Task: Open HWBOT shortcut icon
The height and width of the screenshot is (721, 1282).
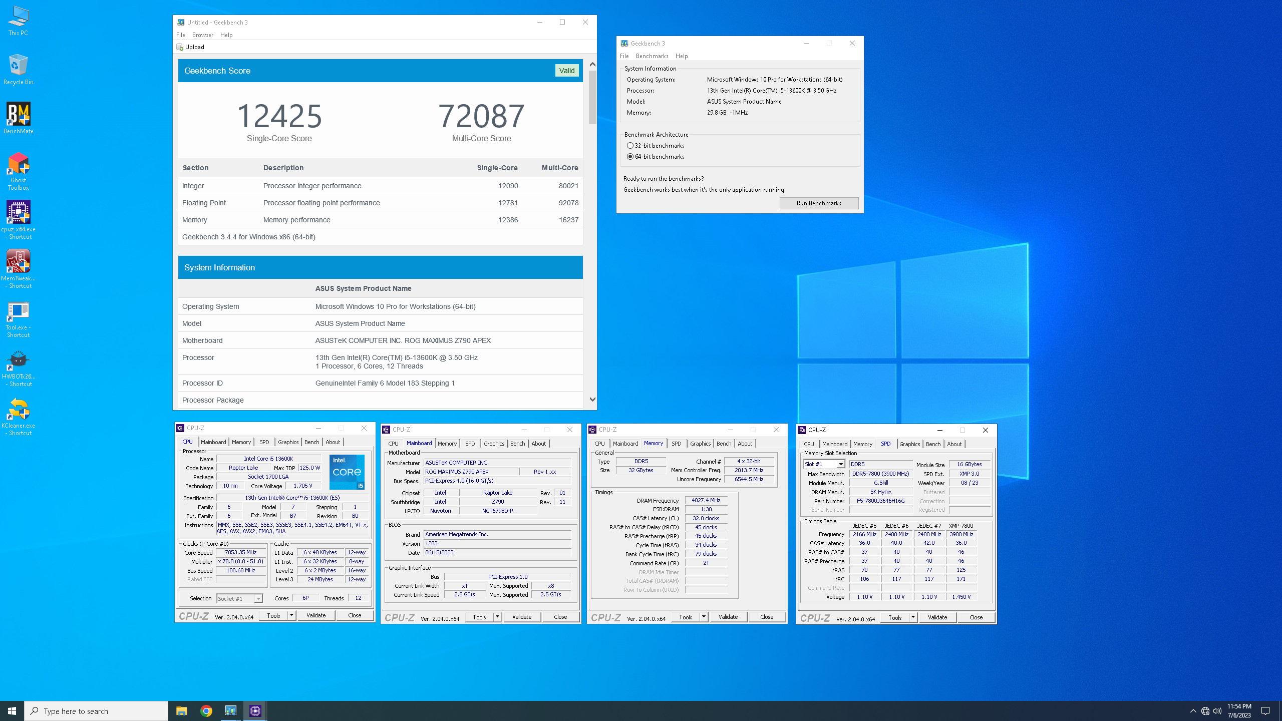Action: pos(18,368)
